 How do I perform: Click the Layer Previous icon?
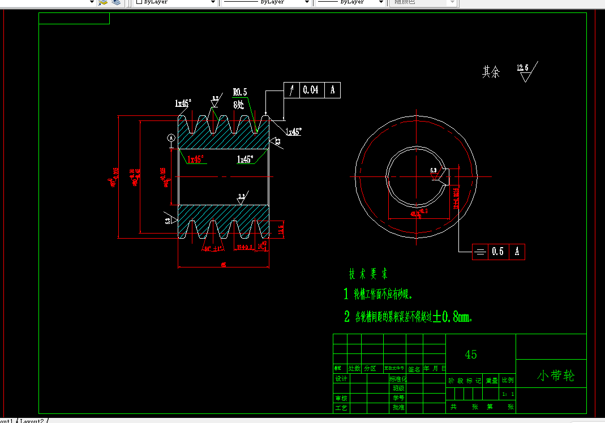(116, 2)
